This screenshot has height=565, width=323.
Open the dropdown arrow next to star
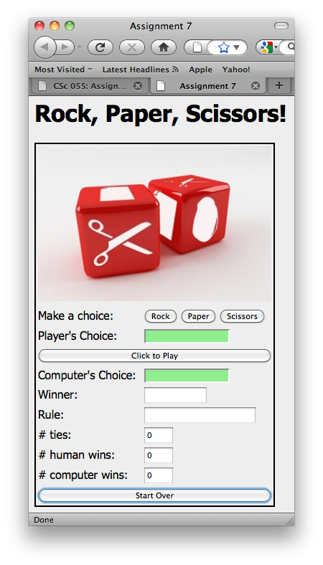tap(236, 47)
